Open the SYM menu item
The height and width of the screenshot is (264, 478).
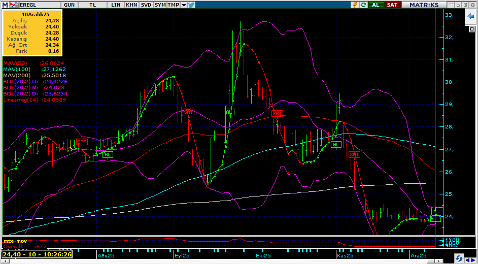point(160,5)
